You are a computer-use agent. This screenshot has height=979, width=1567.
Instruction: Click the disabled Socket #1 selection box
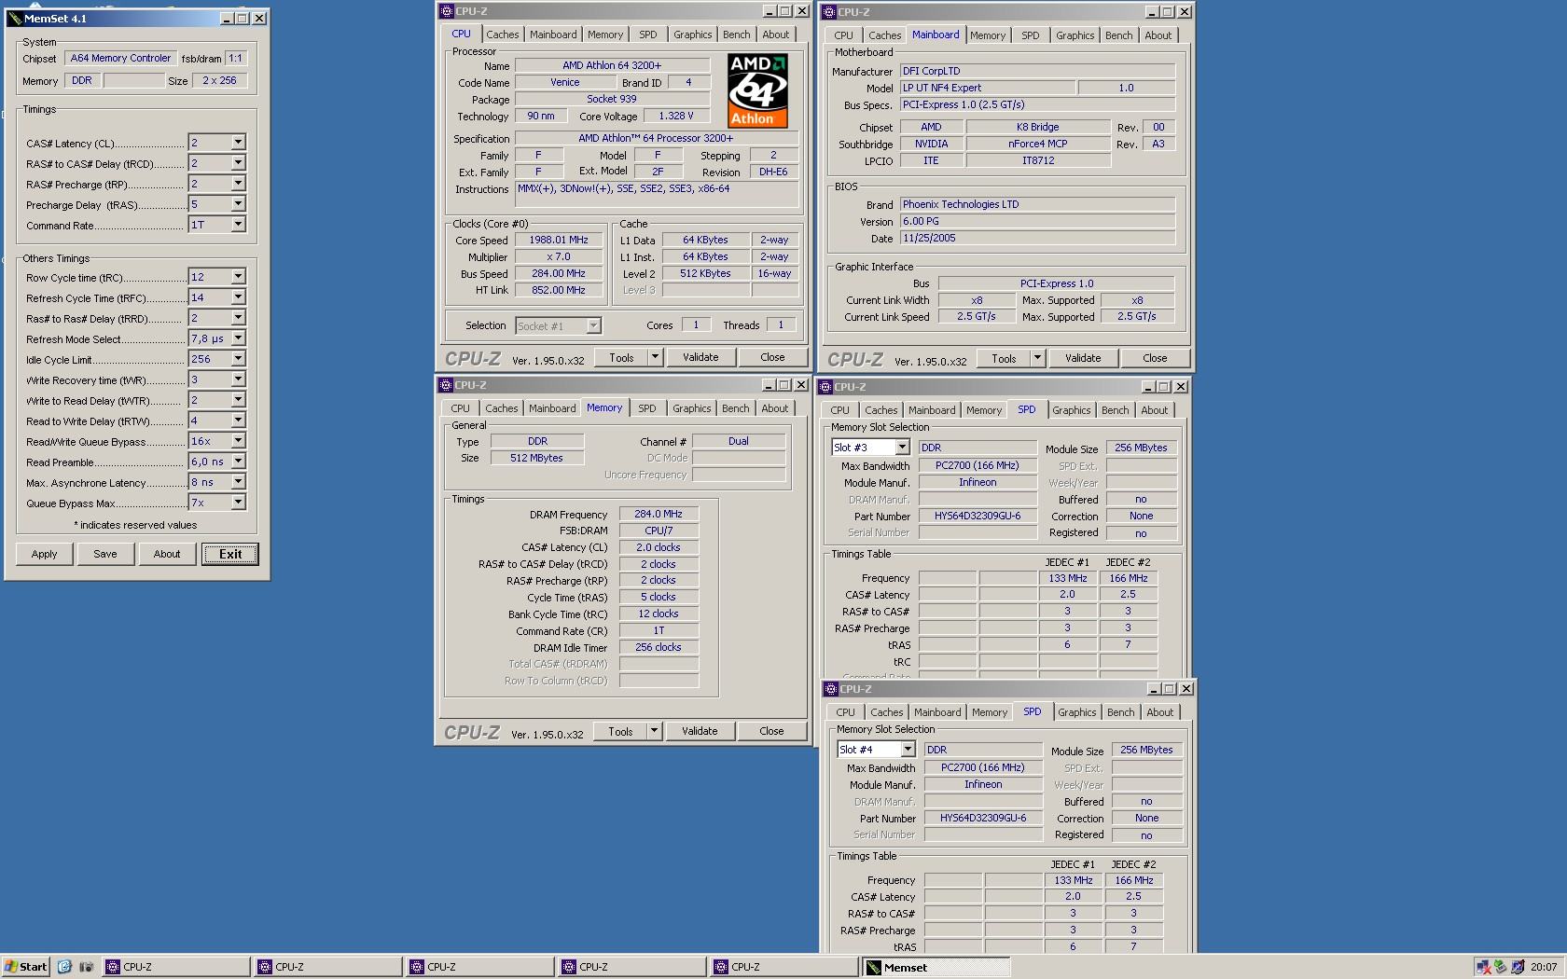(558, 325)
